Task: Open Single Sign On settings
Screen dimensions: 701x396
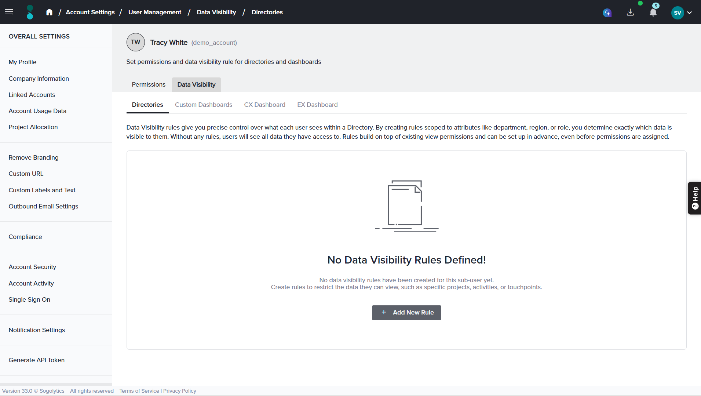Action: 29,300
